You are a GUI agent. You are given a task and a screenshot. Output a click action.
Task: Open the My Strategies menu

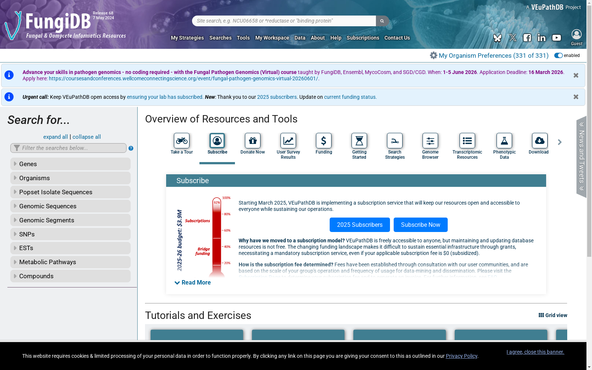coord(187,38)
